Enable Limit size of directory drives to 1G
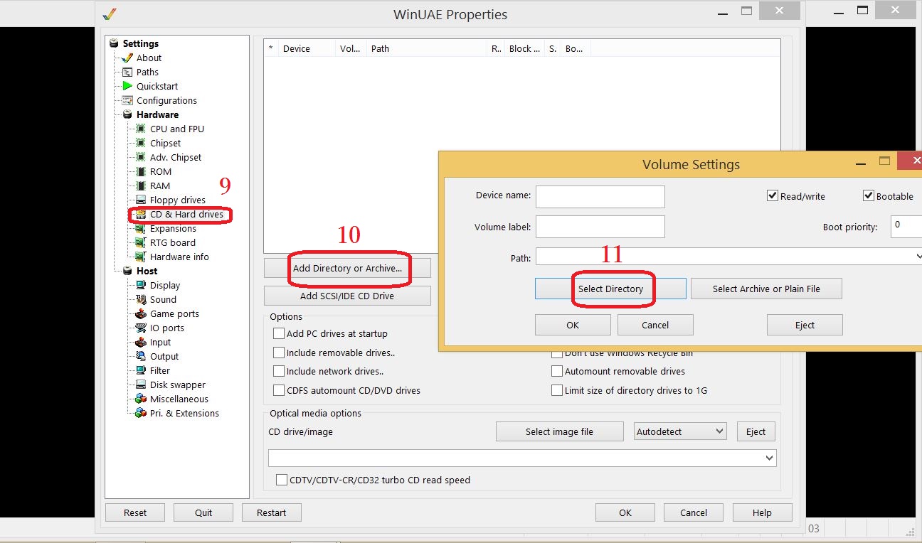922x543 pixels. click(557, 390)
